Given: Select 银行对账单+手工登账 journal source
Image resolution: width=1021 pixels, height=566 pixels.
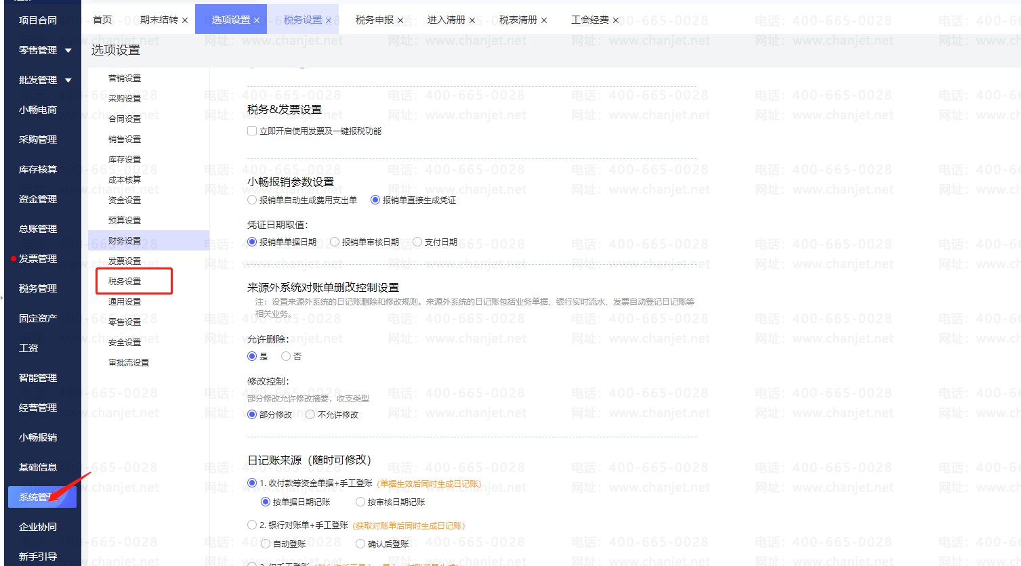Looking at the screenshot, I should (252, 525).
